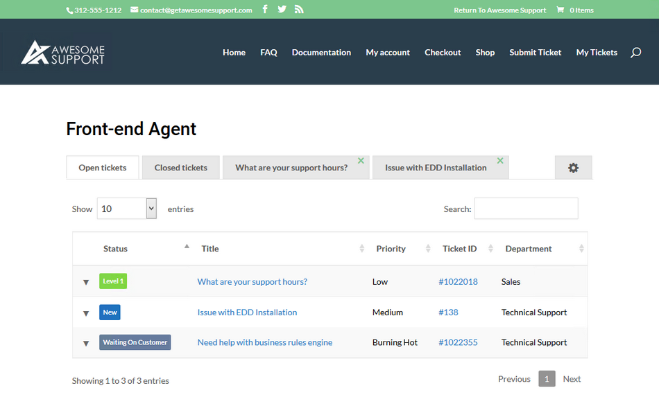Open ticket 'What are your support hours?' in table
Viewport: 659px width, 406px height.
[253, 282]
